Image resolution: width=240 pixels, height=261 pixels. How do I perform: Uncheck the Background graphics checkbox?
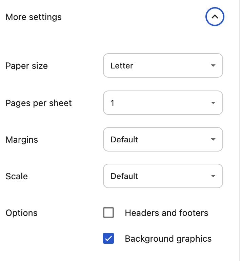coord(108,238)
